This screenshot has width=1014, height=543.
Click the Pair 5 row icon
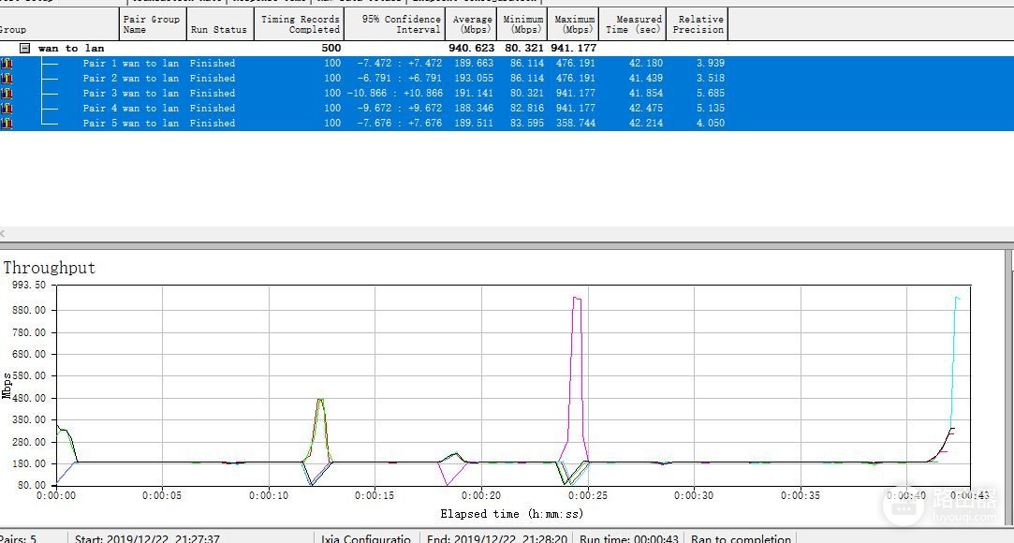7,123
